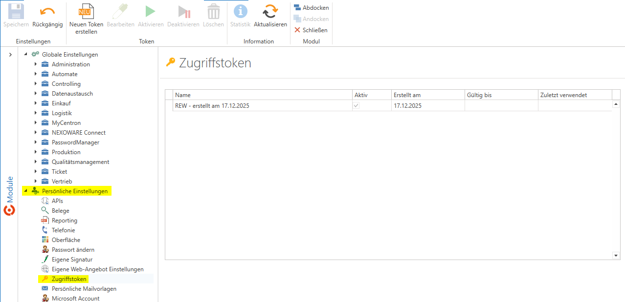Expand the Vertrieb folder arrow
Image resolution: width=625 pixels, height=302 pixels.
36,181
